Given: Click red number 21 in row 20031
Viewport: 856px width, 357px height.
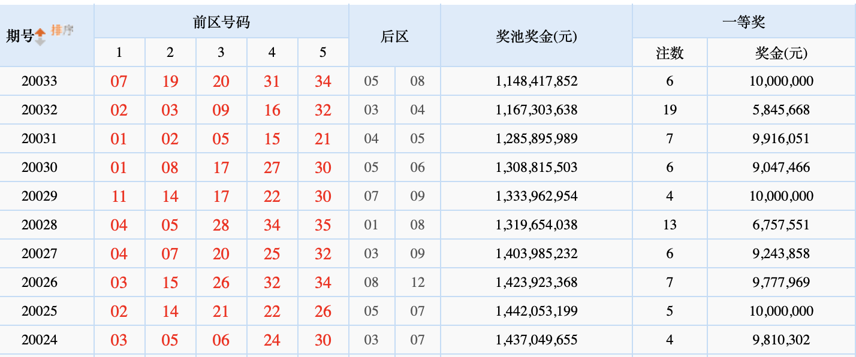Looking at the screenshot, I should pyautogui.click(x=323, y=139).
